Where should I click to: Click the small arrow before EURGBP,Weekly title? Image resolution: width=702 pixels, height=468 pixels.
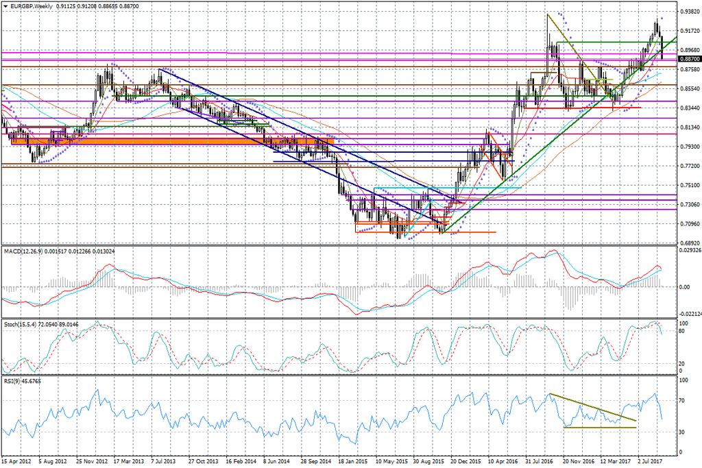5,7
